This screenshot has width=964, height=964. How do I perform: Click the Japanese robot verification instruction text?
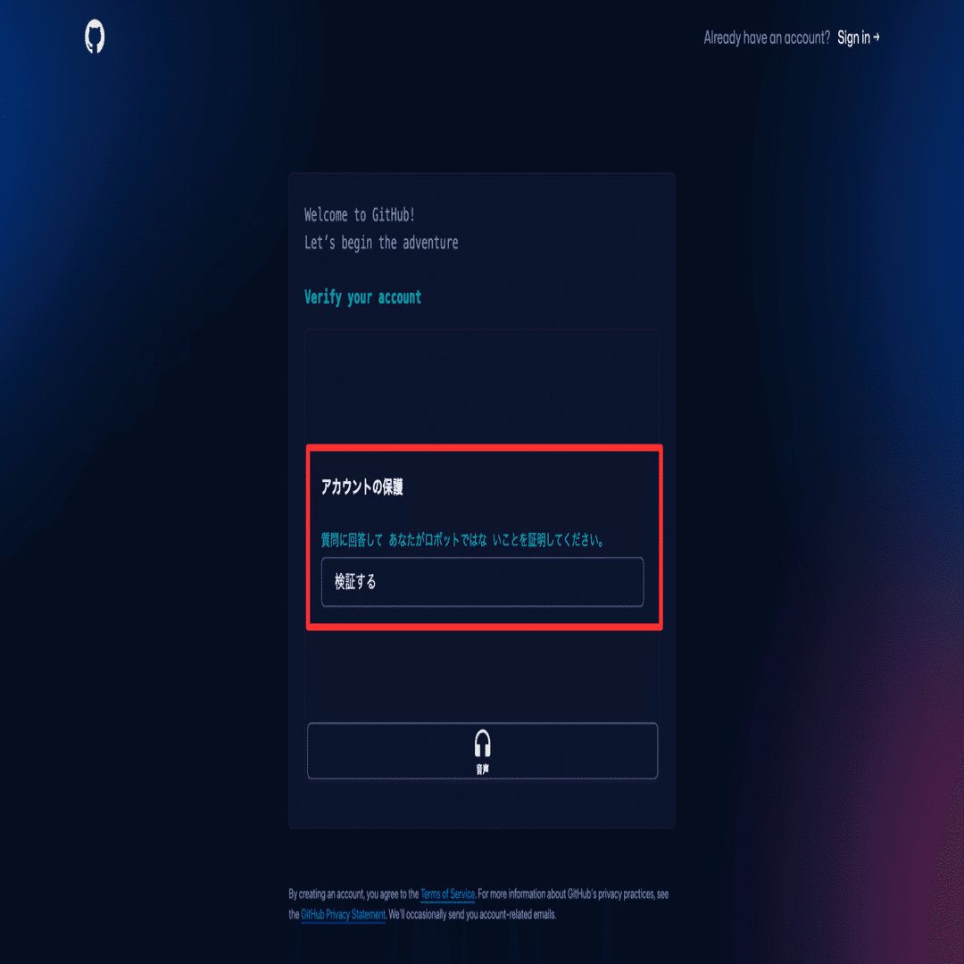click(x=462, y=540)
